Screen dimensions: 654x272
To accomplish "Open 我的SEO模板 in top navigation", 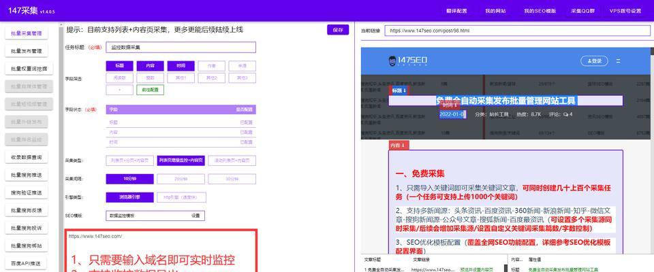I will pyautogui.click(x=540, y=11).
